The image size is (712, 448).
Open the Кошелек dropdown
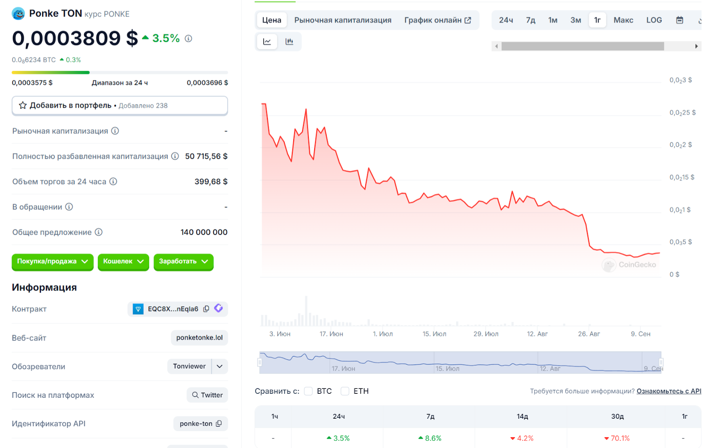point(123,262)
